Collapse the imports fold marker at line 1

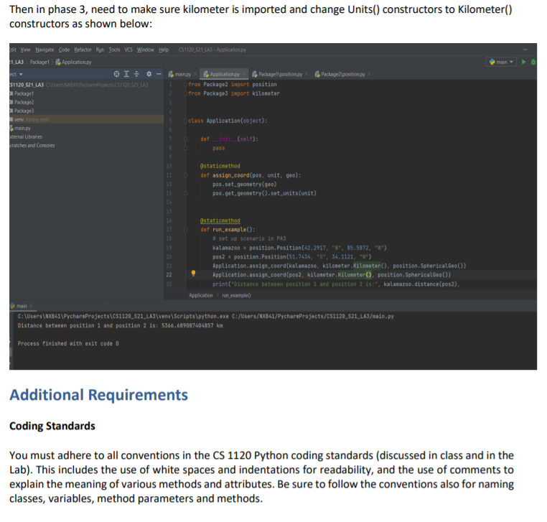[186, 85]
